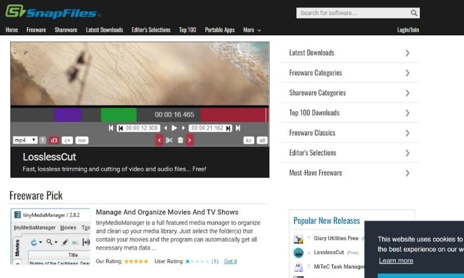Click the scissors cut icon
Image resolution: width=464 pixels, height=278 pixels.
click(169, 140)
